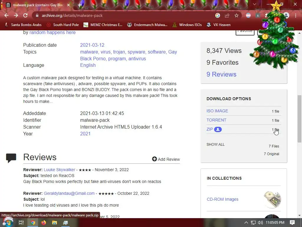Open the 'antivirus' topic link

coord(137,59)
